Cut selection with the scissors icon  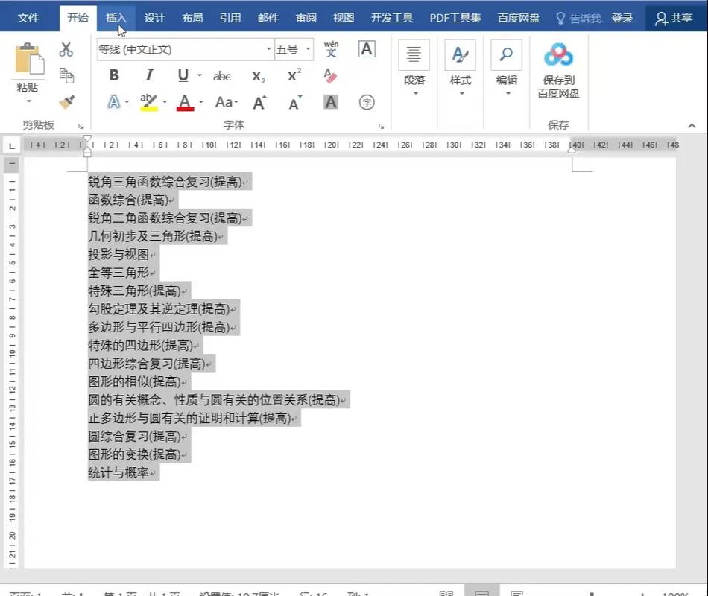click(66, 48)
